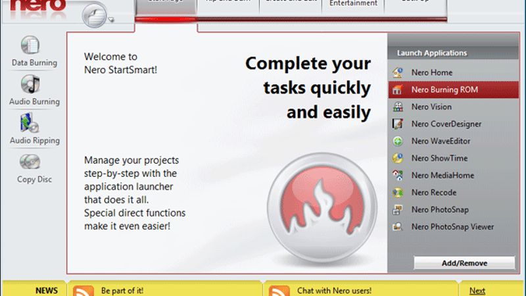This screenshot has width=526, height=296.
Task: Launch Nero PhotoSnap
Action: [453, 209]
